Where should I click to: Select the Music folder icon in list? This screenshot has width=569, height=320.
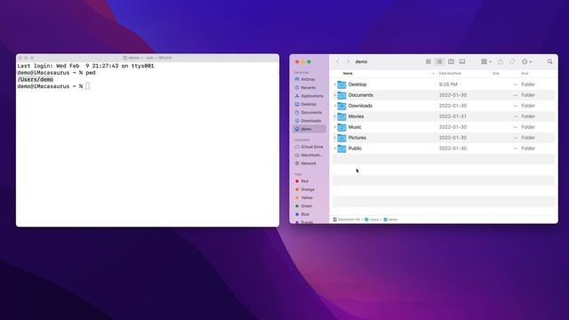point(341,127)
